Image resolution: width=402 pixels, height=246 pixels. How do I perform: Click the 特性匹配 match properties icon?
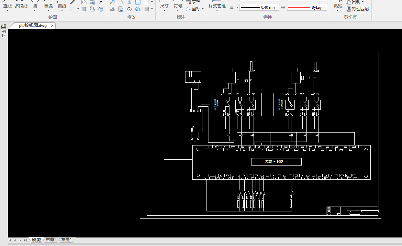tap(348, 9)
